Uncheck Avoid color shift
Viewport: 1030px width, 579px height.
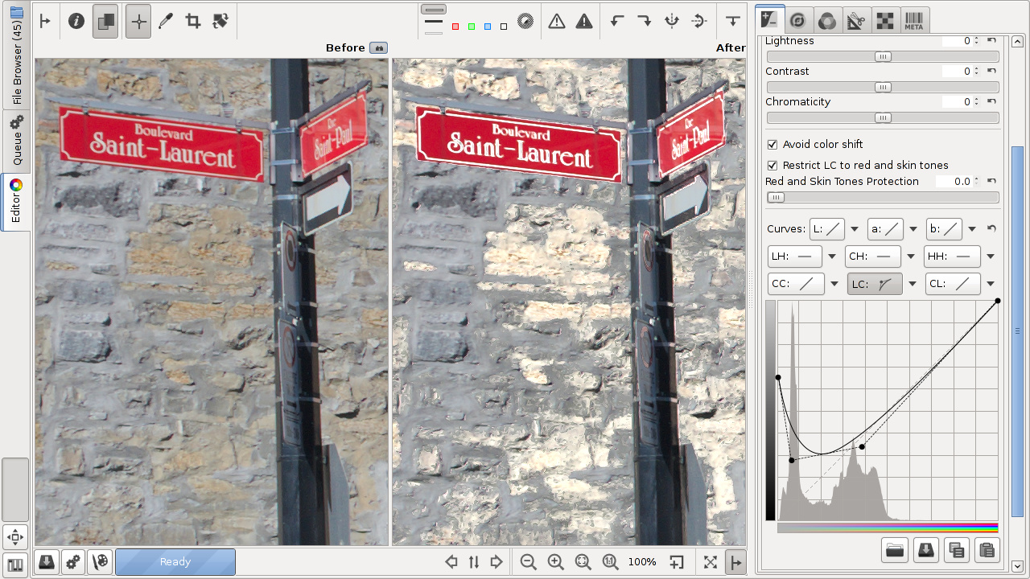(x=772, y=145)
